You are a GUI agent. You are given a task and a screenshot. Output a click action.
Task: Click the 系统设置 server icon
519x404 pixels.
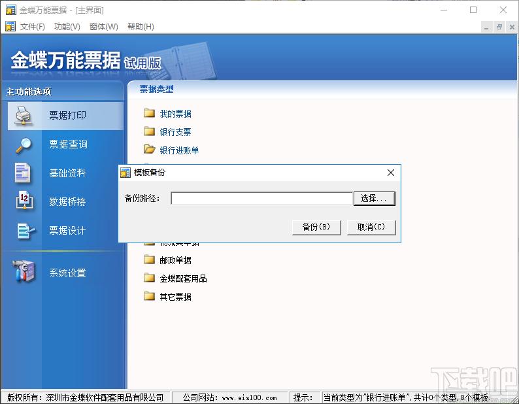tap(24, 271)
